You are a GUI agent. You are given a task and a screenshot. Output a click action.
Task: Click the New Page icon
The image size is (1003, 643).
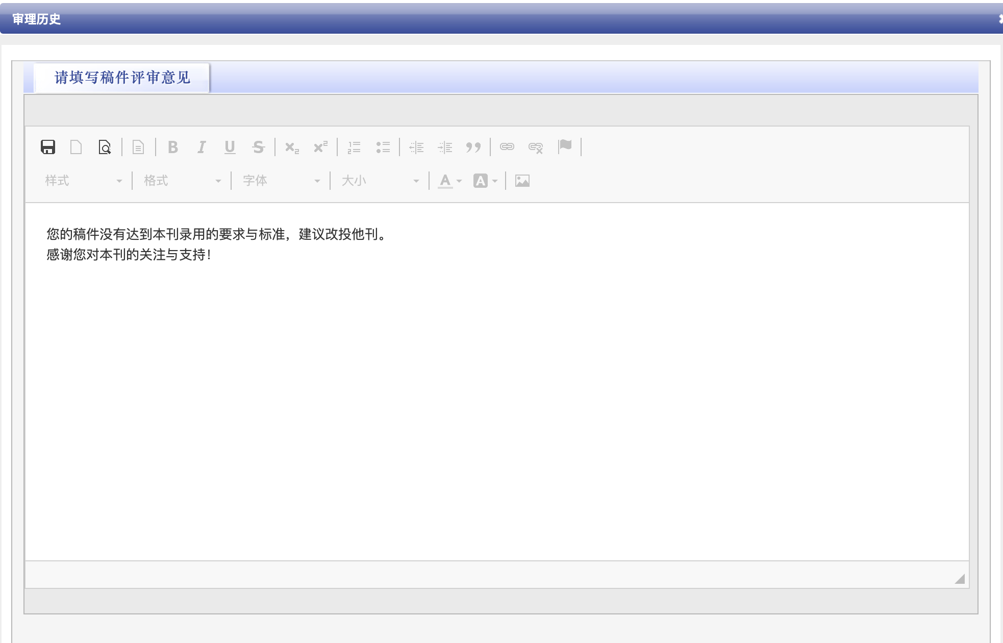click(76, 147)
